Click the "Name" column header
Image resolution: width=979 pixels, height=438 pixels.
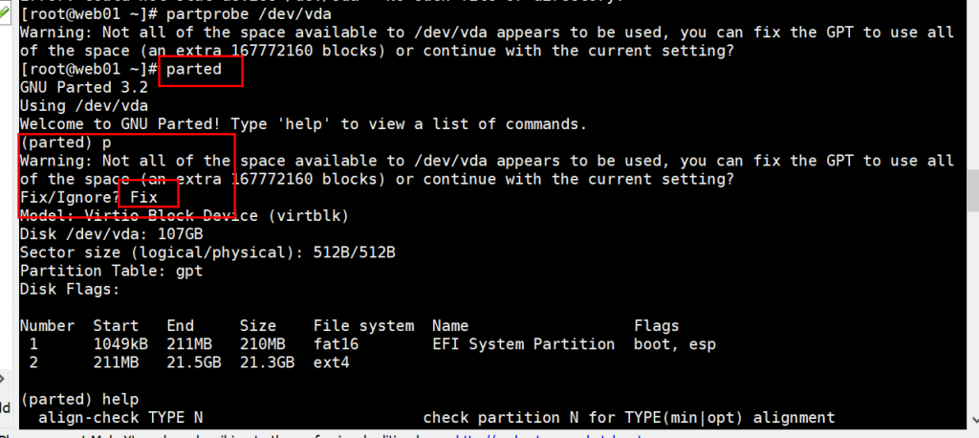point(450,325)
